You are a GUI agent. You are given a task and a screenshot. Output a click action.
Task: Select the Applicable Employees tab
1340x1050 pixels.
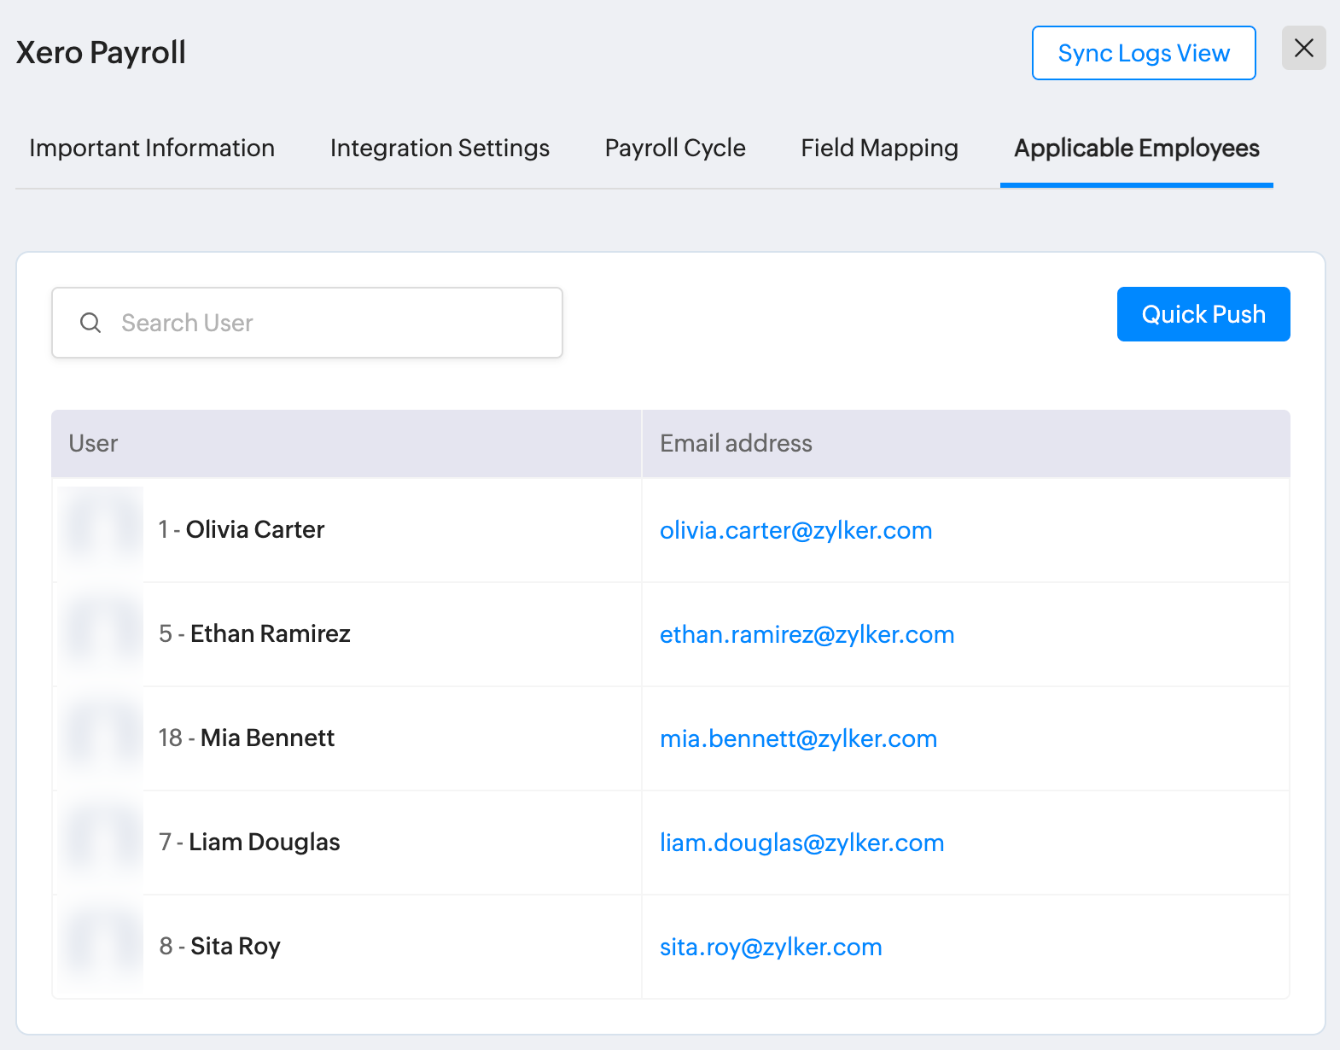point(1137,148)
